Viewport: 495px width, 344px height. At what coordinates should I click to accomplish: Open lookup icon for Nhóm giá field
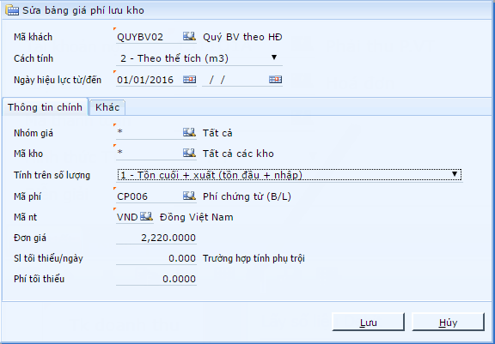tap(189, 132)
